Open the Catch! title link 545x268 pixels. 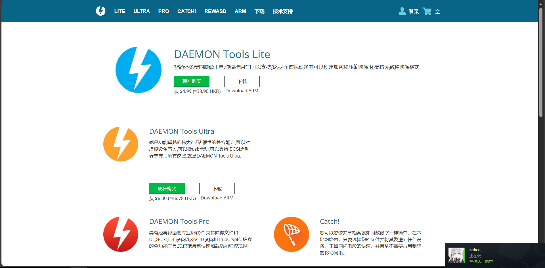coord(330,222)
